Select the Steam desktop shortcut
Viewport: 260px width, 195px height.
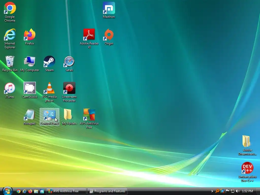[x=50, y=63]
